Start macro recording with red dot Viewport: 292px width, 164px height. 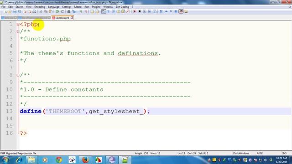(x=135, y=11)
